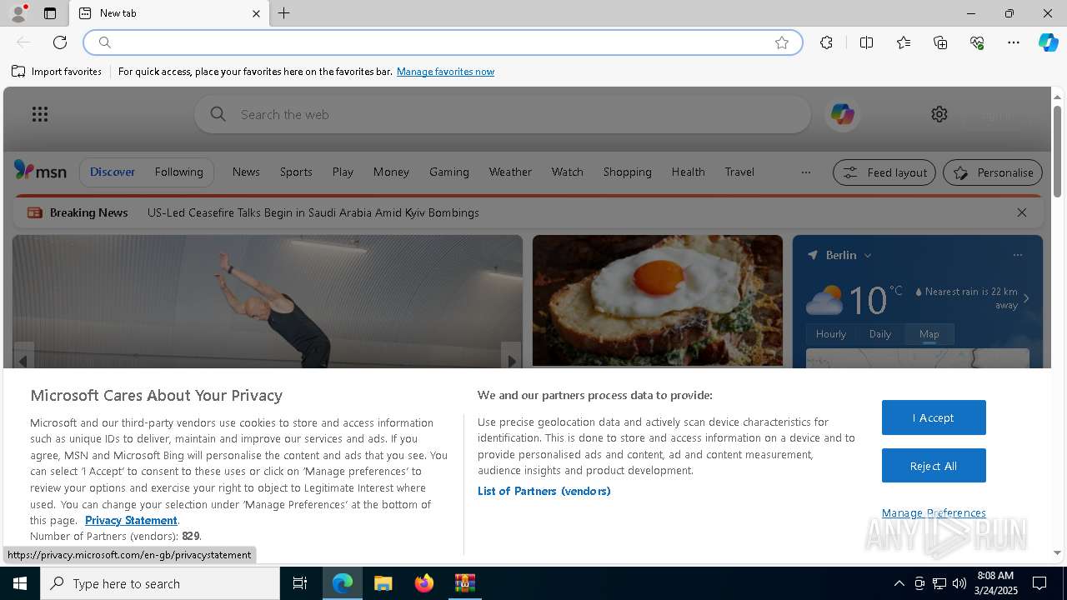Viewport: 1067px width, 600px height.
Task: Open File Explorer from taskbar
Action: (x=383, y=583)
